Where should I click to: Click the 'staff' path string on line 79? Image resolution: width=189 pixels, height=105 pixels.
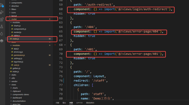[98, 94]
